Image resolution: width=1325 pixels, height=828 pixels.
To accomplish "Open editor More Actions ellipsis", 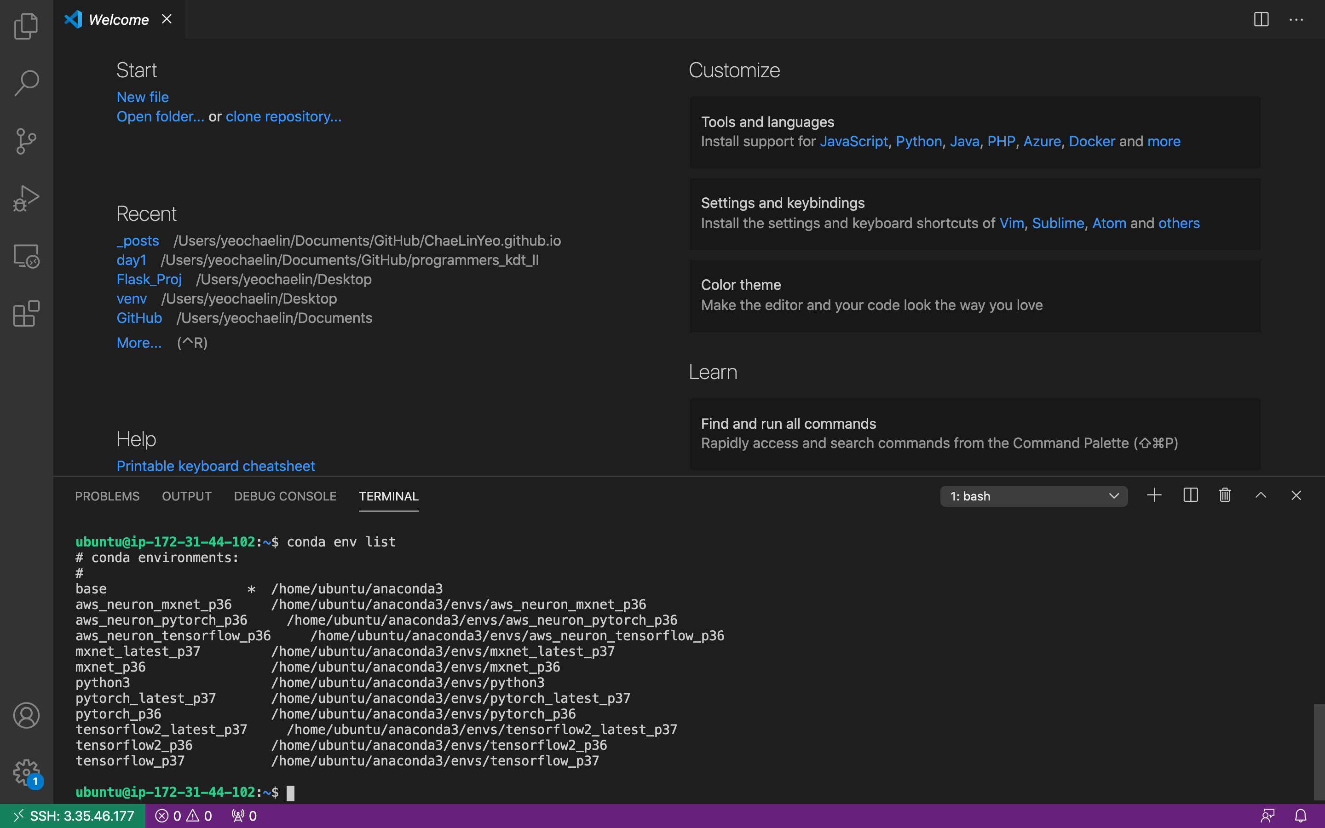I will pyautogui.click(x=1296, y=19).
